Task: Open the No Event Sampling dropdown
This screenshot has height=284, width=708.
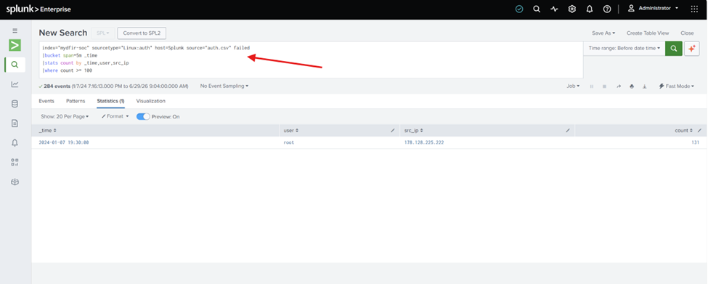Action: [x=224, y=86]
